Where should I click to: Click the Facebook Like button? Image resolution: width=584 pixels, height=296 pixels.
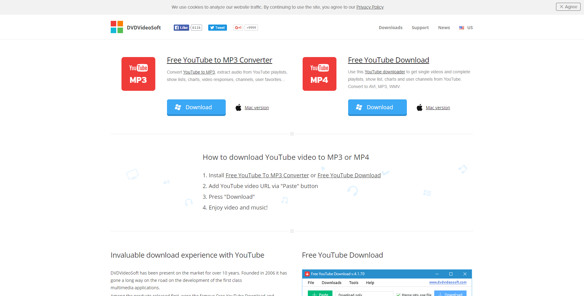point(181,28)
